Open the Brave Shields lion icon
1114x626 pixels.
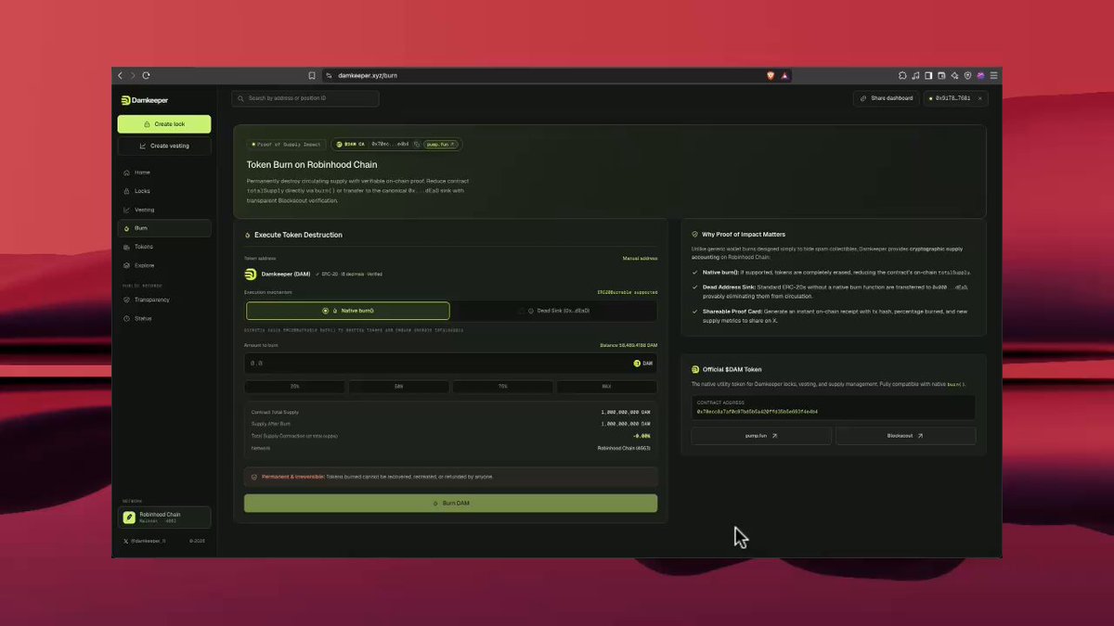coord(771,75)
